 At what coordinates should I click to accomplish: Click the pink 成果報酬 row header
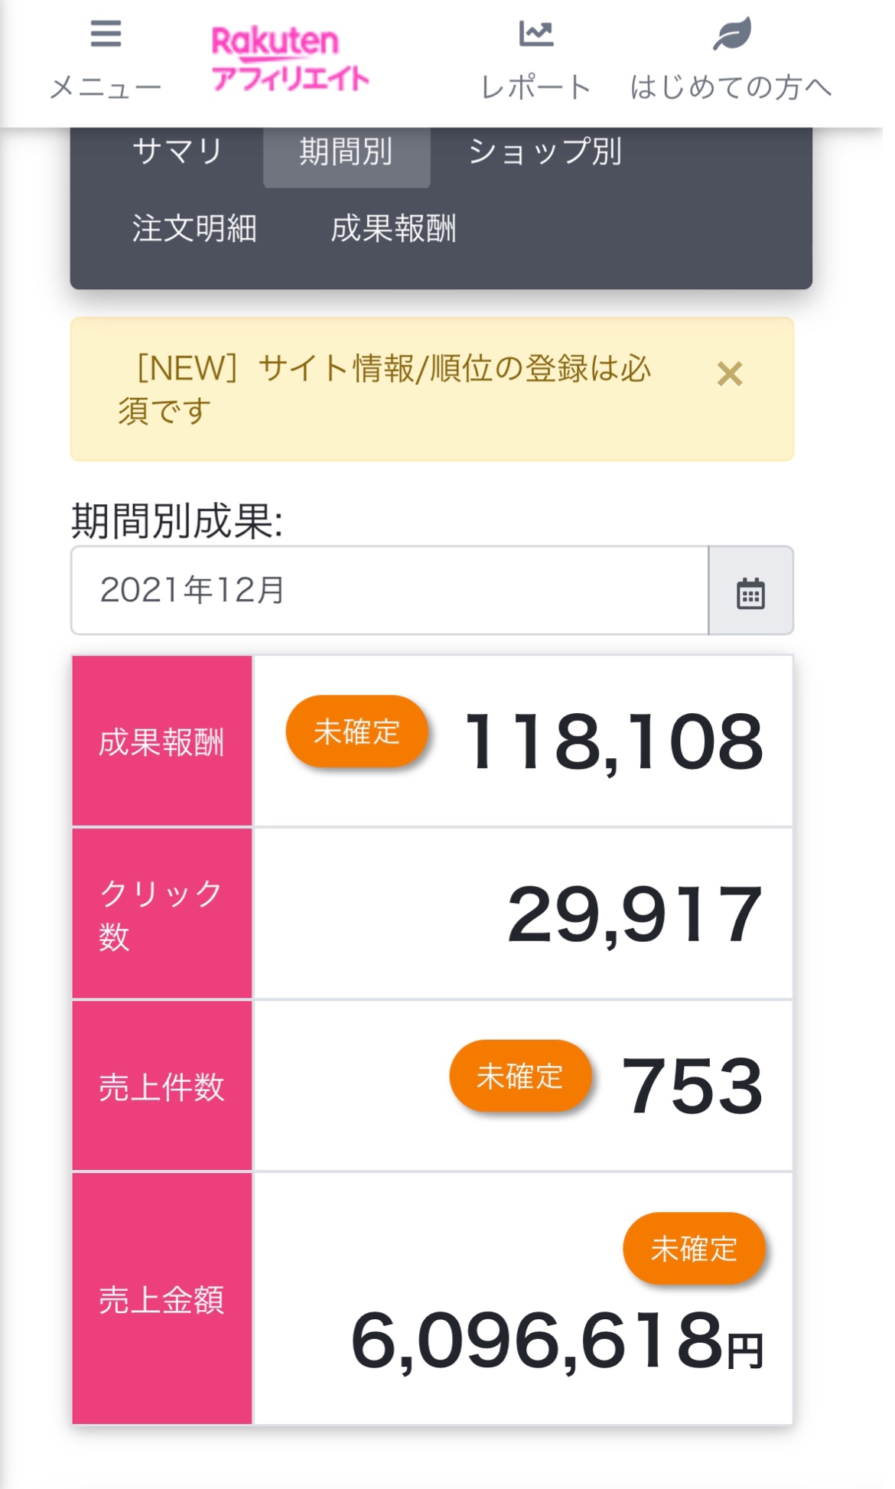pos(162,741)
